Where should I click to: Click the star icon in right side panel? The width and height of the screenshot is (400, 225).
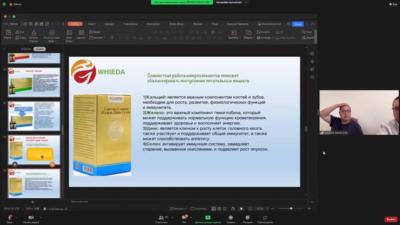click(312, 61)
